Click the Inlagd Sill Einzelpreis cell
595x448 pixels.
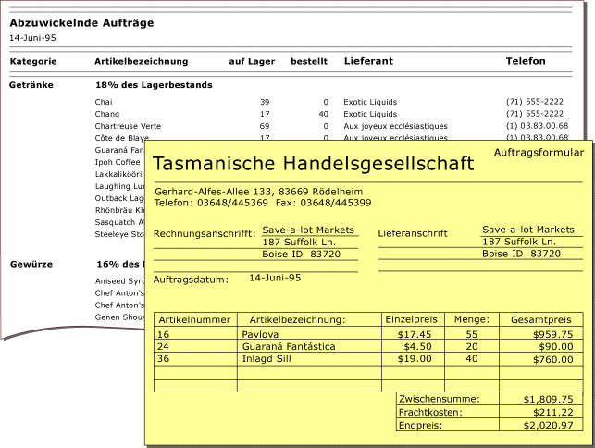coord(413,359)
